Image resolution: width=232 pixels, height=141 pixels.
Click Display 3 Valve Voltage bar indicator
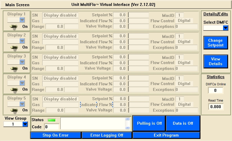click(139, 68)
